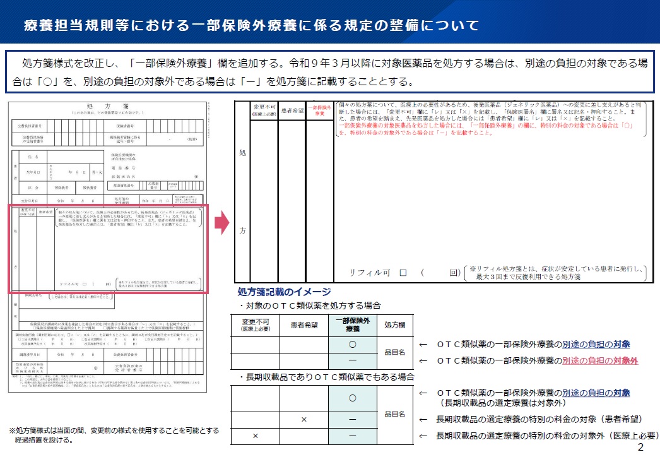Click the left prescription form image title 処方箋

click(108, 106)
